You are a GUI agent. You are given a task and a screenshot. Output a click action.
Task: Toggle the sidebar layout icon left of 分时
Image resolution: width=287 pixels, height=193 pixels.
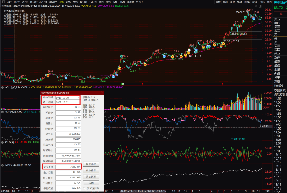point(3,2)
